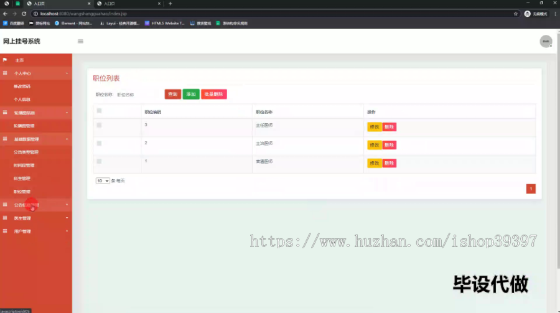The width and height of the screenshot is (560, 313).
Task: Click 修改 for the 普通医师 row
Action: [375, 163]
